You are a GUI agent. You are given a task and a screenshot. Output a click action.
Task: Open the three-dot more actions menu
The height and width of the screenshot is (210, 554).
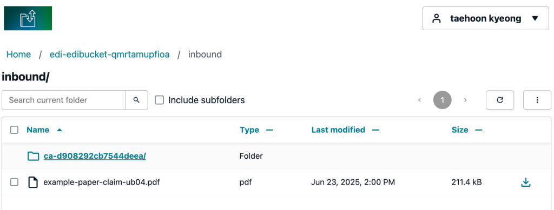point(537,100)
